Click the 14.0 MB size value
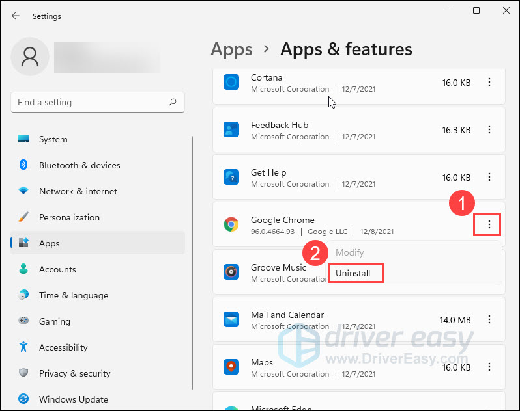This screenshot has height=411, width=520. (455, 320)
